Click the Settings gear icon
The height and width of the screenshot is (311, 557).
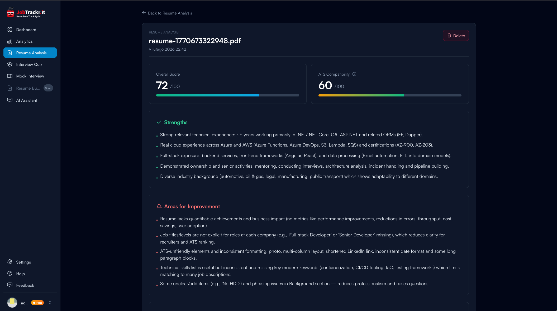pyautogui.click(x=9, y=262)
